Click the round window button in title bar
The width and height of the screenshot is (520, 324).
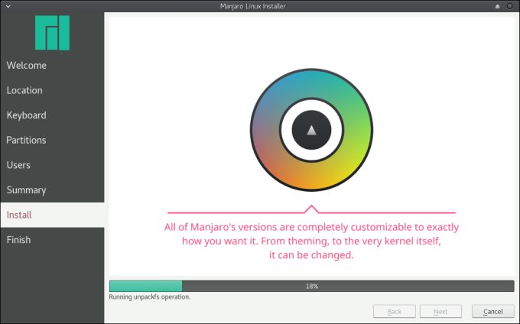pyautogui.click(x=510, y=6)
